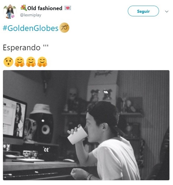
Task: Click the last hugging face emoji
Action: [42, 62]
